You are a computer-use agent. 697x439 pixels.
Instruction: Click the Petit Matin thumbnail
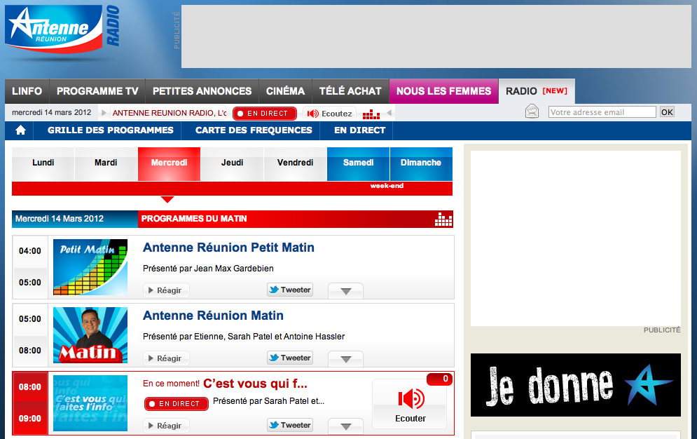click(90, 267)
